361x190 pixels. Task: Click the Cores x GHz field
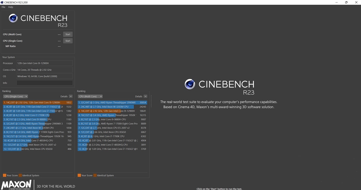tap(45, 70)
